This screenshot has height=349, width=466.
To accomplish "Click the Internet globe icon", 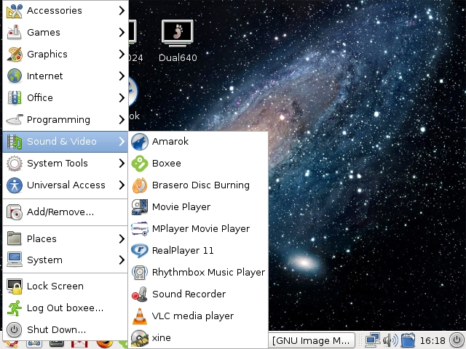I will [x=15, y=76].
